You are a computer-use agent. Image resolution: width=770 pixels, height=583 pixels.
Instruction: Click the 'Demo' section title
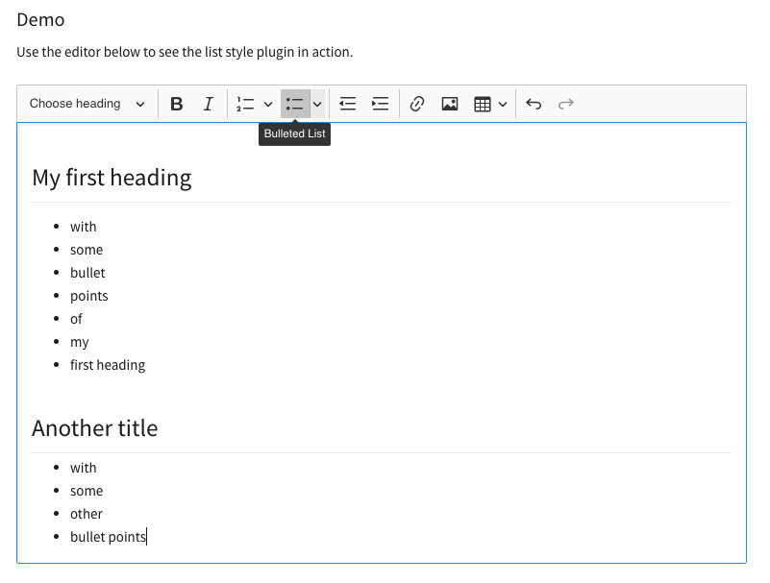pos(40,20)
